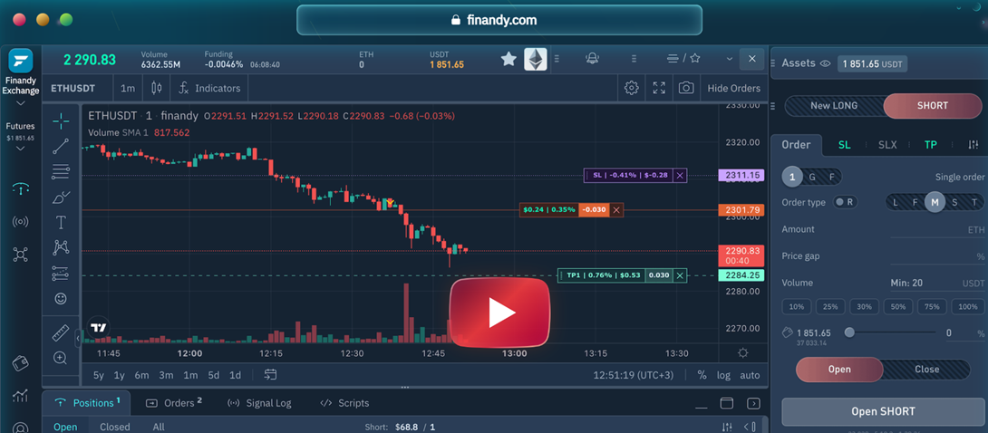988x433 pixels.
Task: Expand the chevron in the top header bar
Action: click(729, 59)
